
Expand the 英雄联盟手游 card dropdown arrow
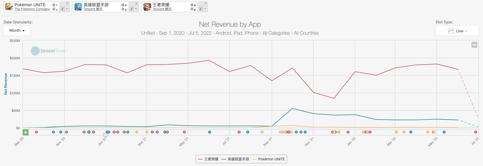coord(136,9)
